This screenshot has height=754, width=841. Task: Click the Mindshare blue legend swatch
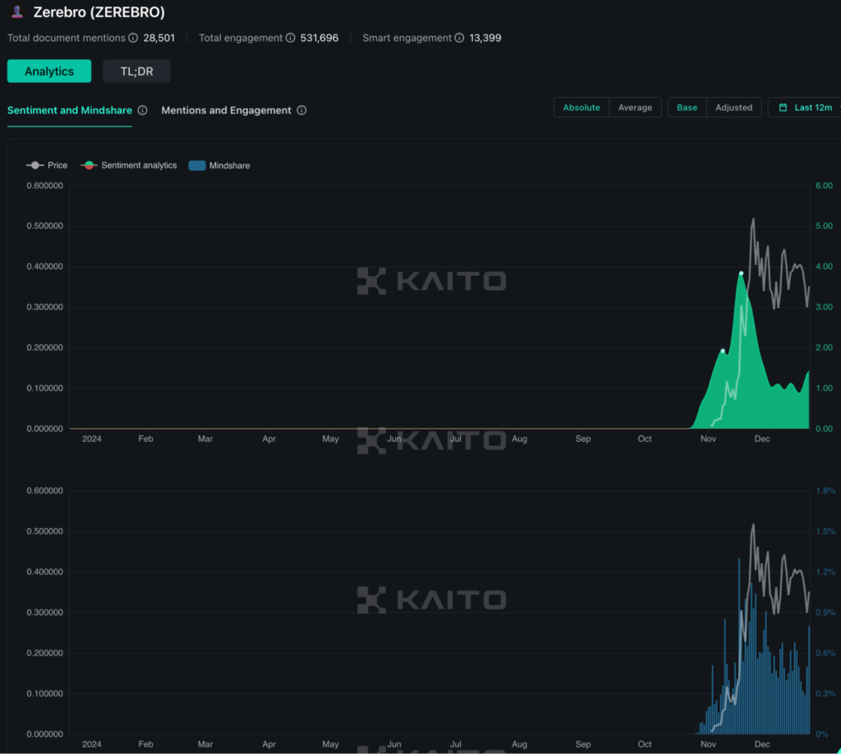coord(197,165)
